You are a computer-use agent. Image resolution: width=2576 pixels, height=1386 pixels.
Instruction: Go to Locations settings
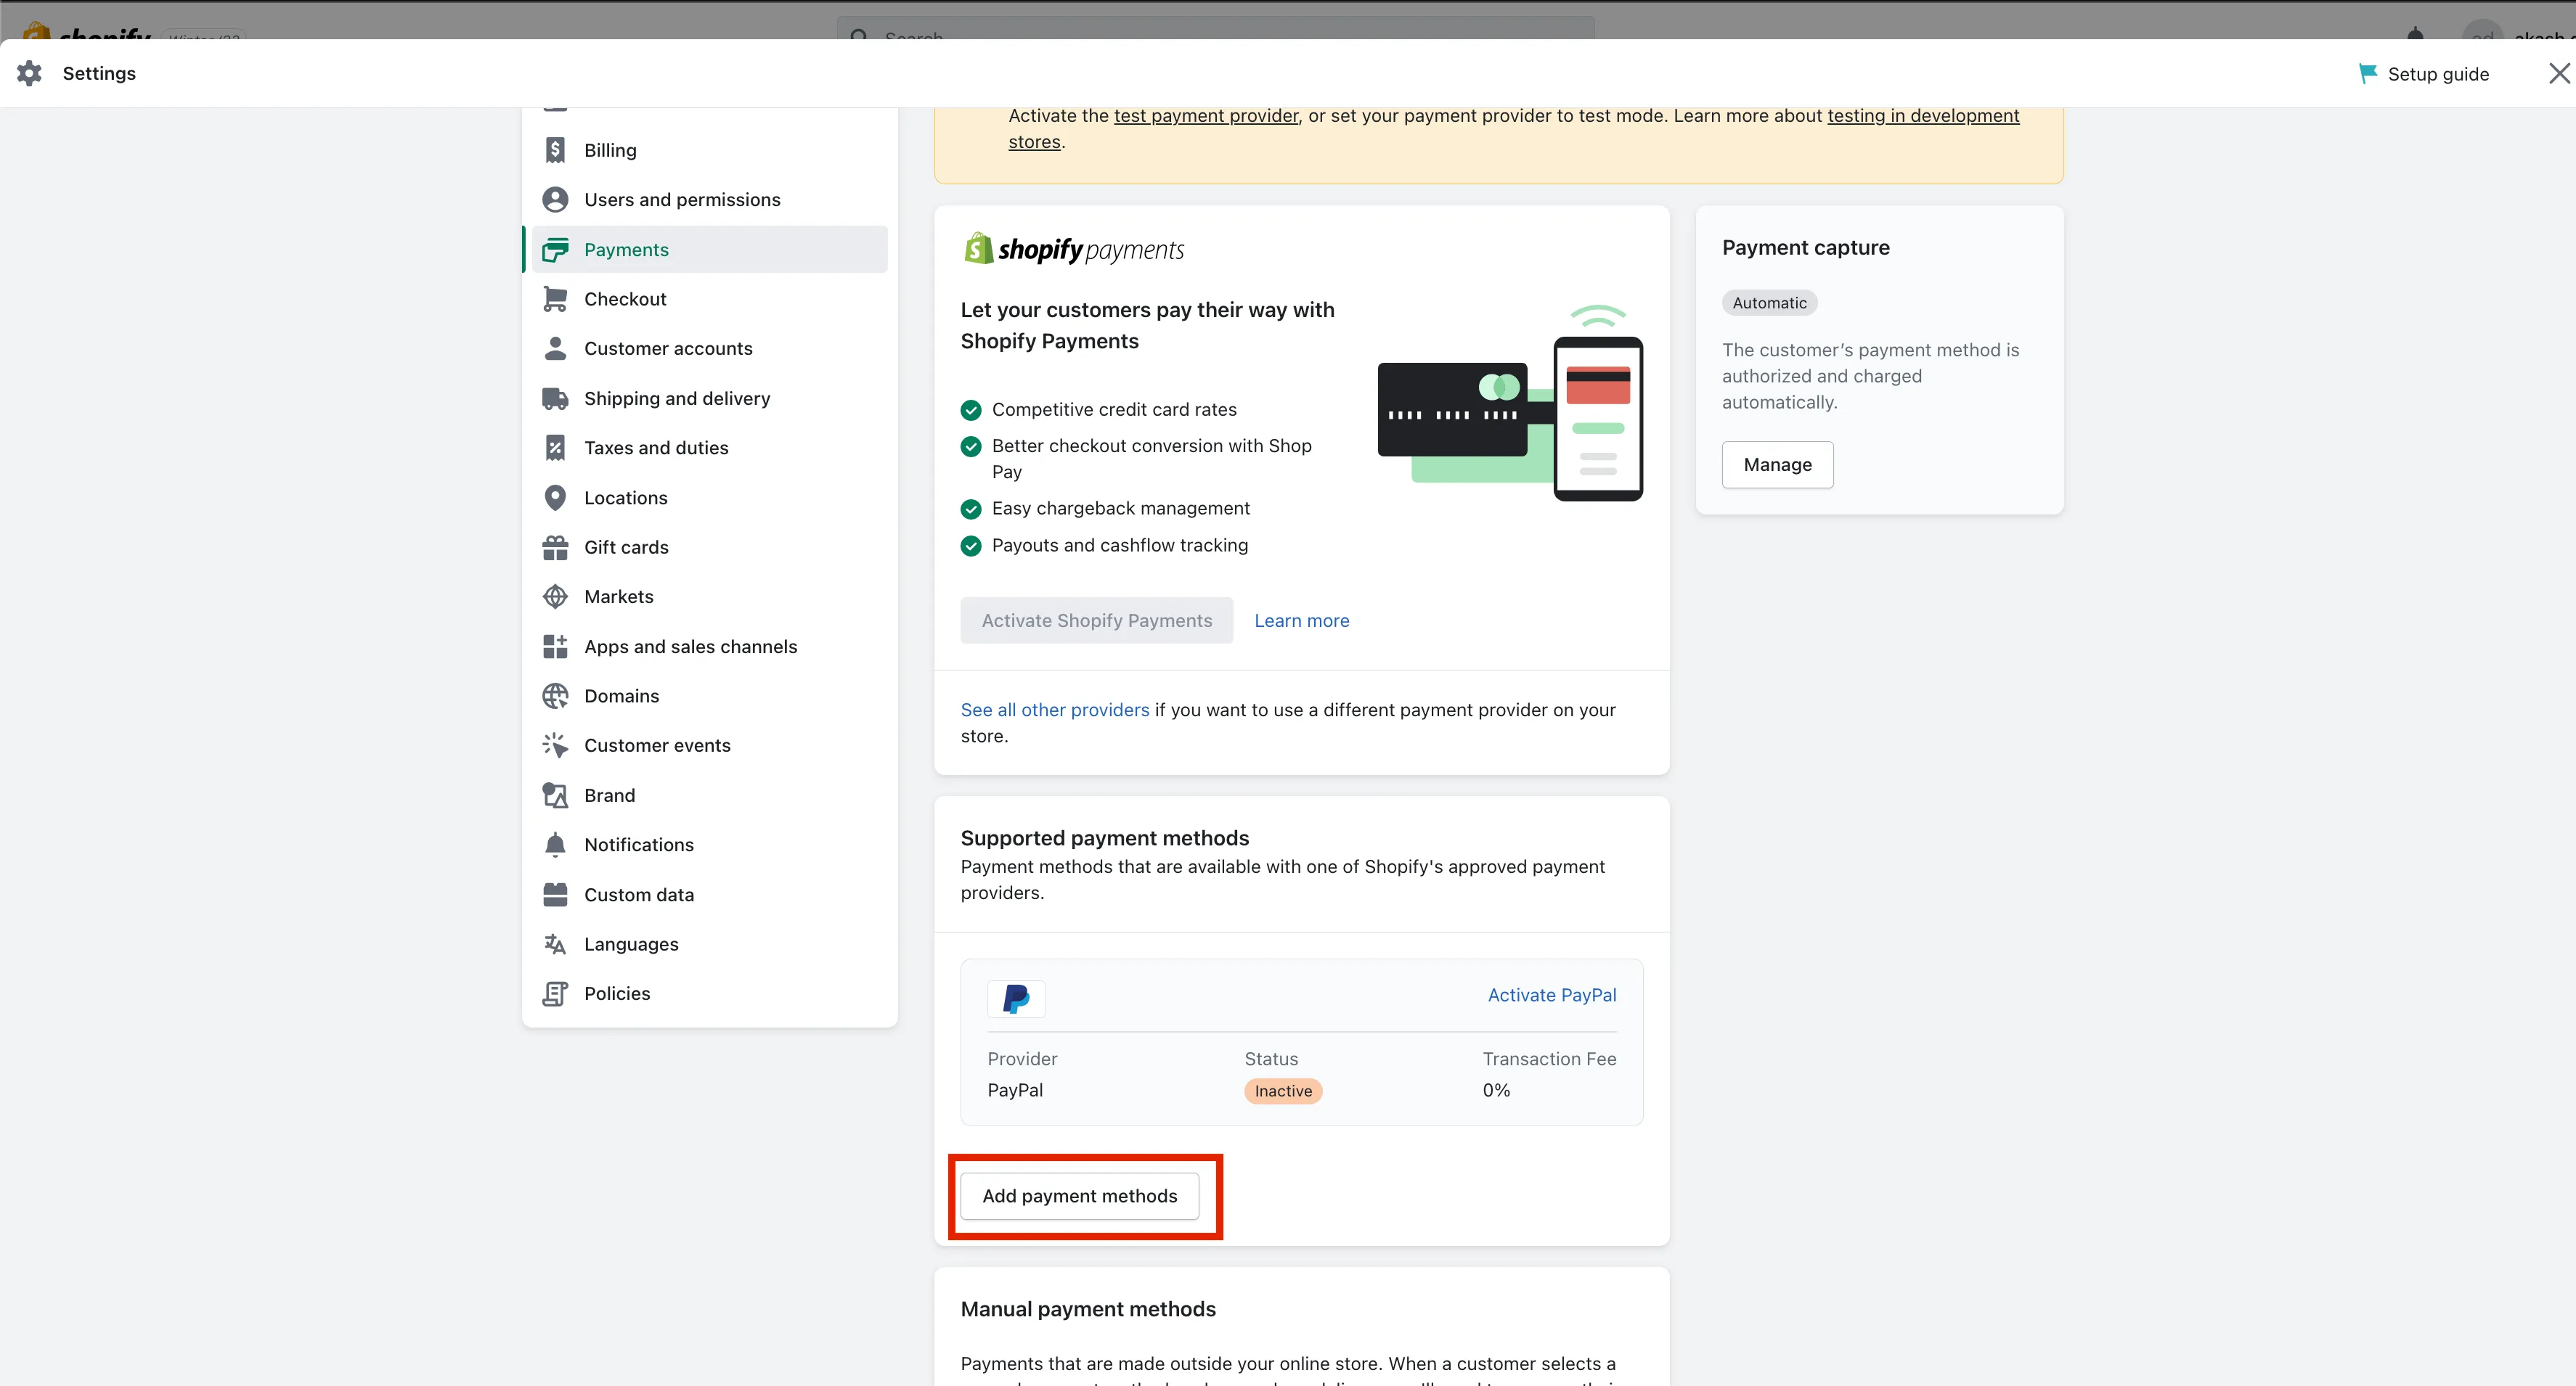(709, 498)
